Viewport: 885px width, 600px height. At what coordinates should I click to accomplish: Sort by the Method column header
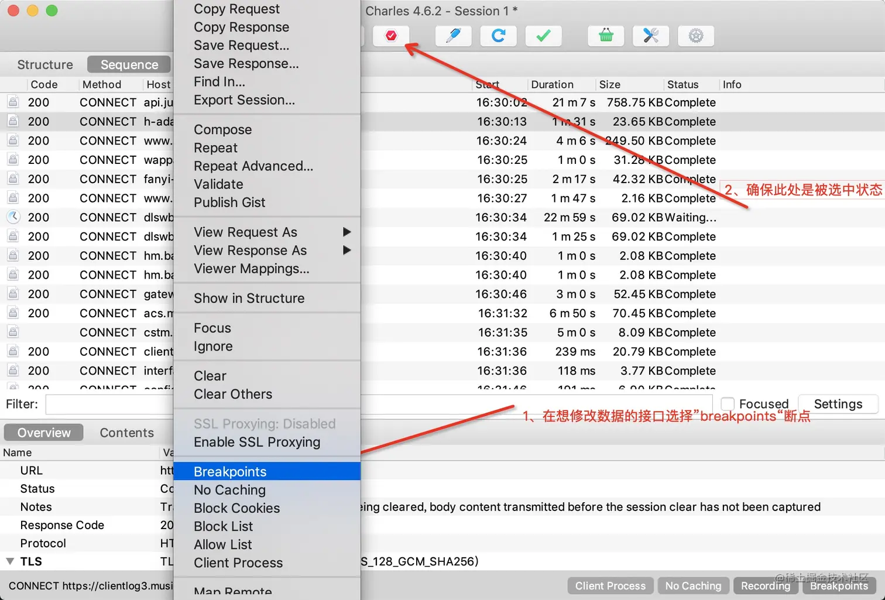(110, 84)
